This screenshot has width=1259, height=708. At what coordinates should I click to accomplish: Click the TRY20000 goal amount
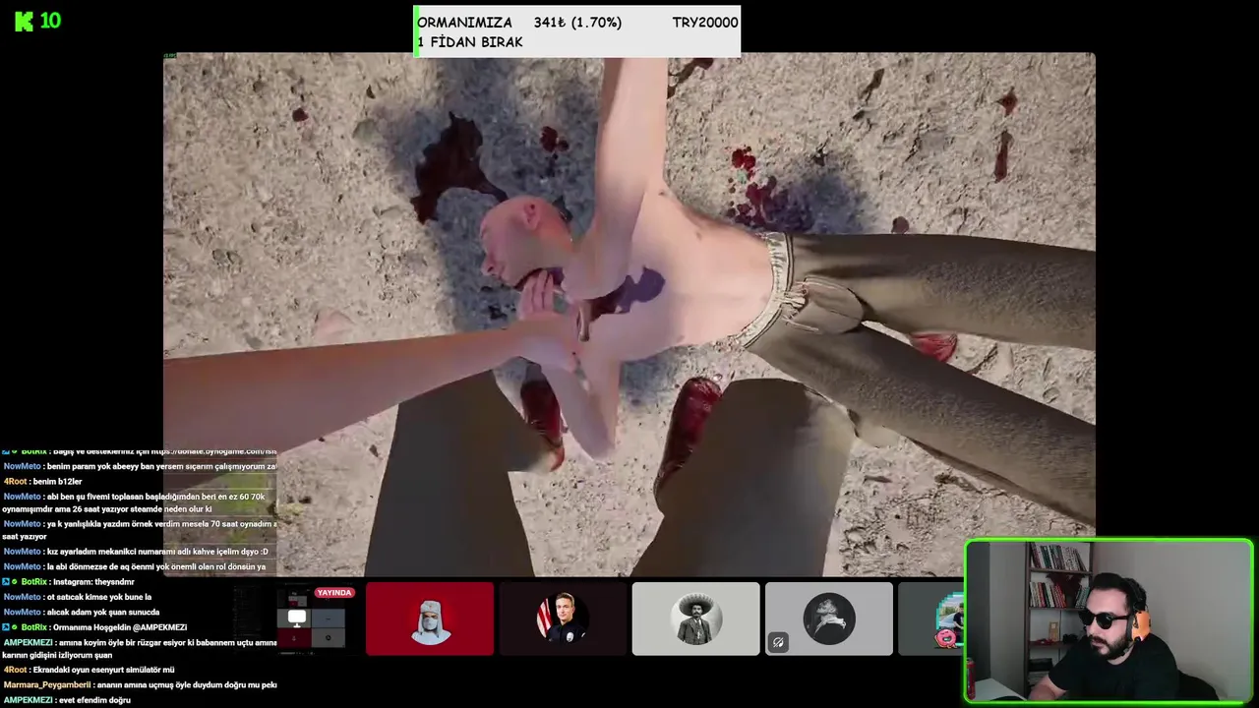pos(705,23)
